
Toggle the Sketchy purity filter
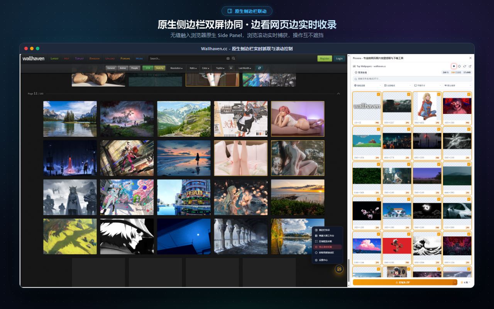[x=160, y=68]
